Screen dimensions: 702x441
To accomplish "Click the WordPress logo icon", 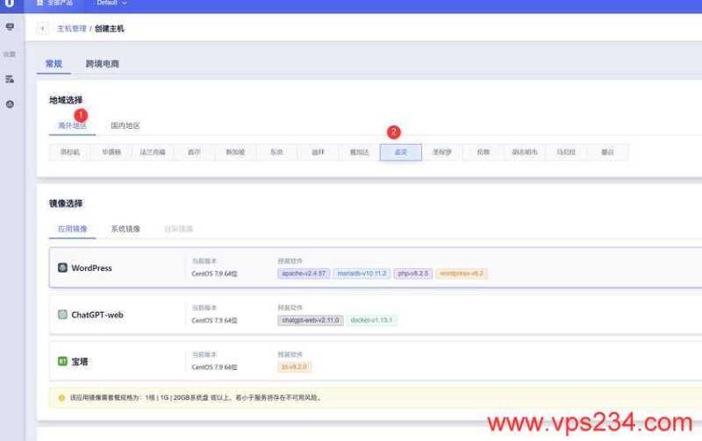I will click(x=62, y=267).
